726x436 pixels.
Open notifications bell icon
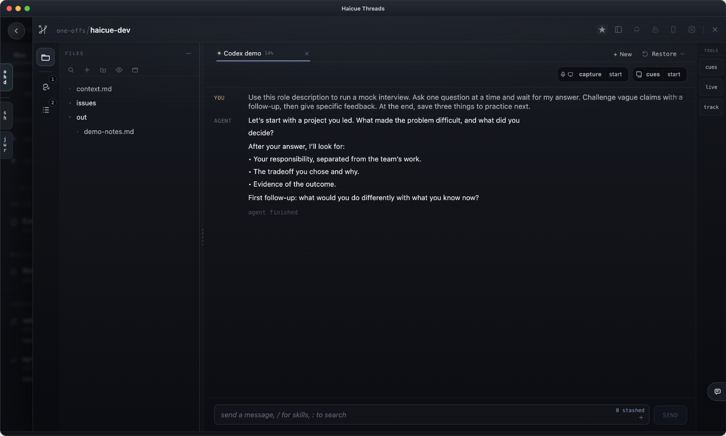(637, 30)
